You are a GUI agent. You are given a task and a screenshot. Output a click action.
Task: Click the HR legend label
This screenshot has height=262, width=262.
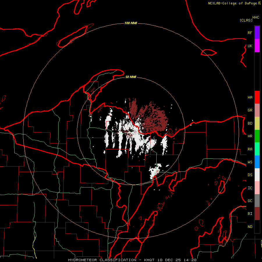tap(250, 136)
